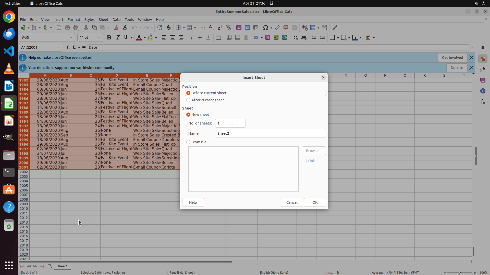This screenshot has width=490, height=275.
Task: Click the Bold formatting icon
Action: click(109, 38)
